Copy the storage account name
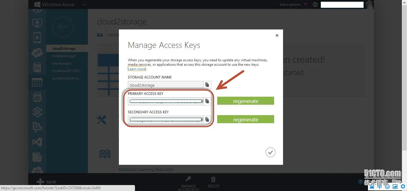 tap(207, 85)
